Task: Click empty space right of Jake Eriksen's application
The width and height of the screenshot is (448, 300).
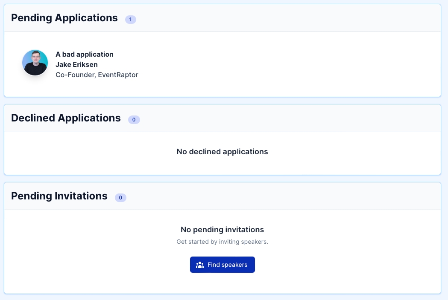Action: click(290, 65)
